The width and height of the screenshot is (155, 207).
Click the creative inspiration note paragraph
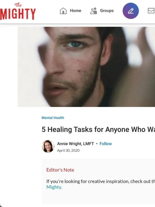pos(101,184)
